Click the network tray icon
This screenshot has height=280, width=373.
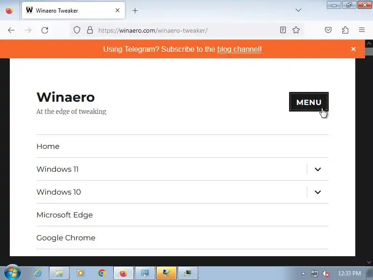point(314,273)
